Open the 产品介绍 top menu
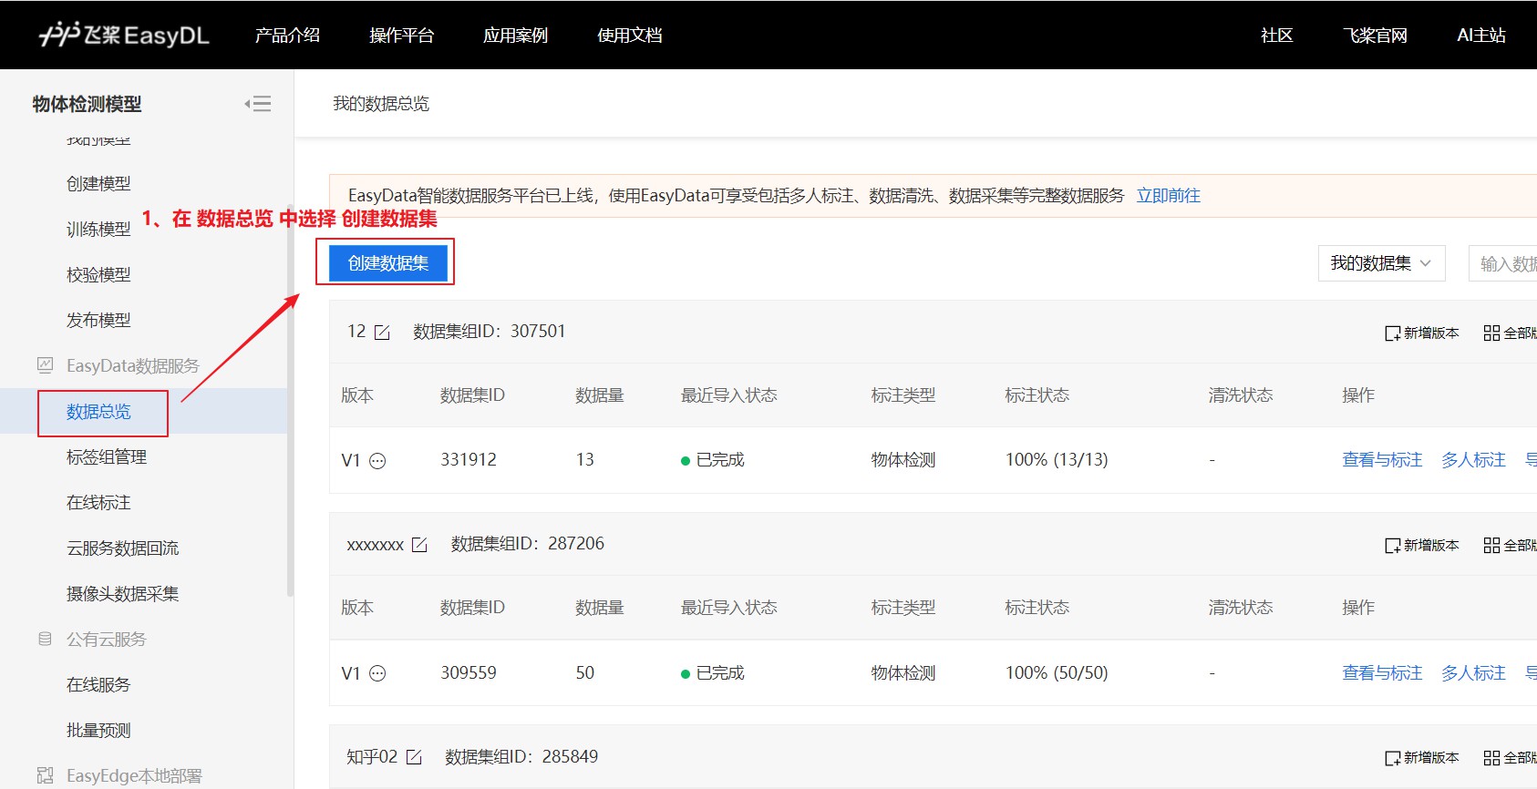This screenshot has width=1537, height=789. pos(287,35)
